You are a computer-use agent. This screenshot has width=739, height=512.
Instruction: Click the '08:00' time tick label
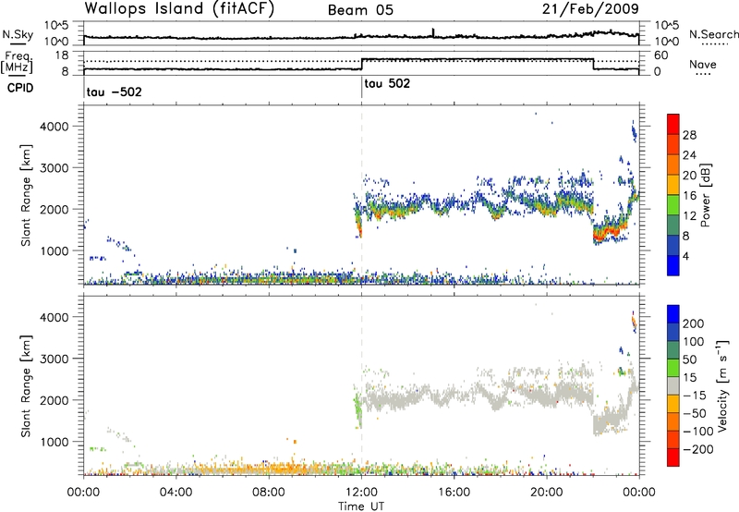(x=269, y=493)
